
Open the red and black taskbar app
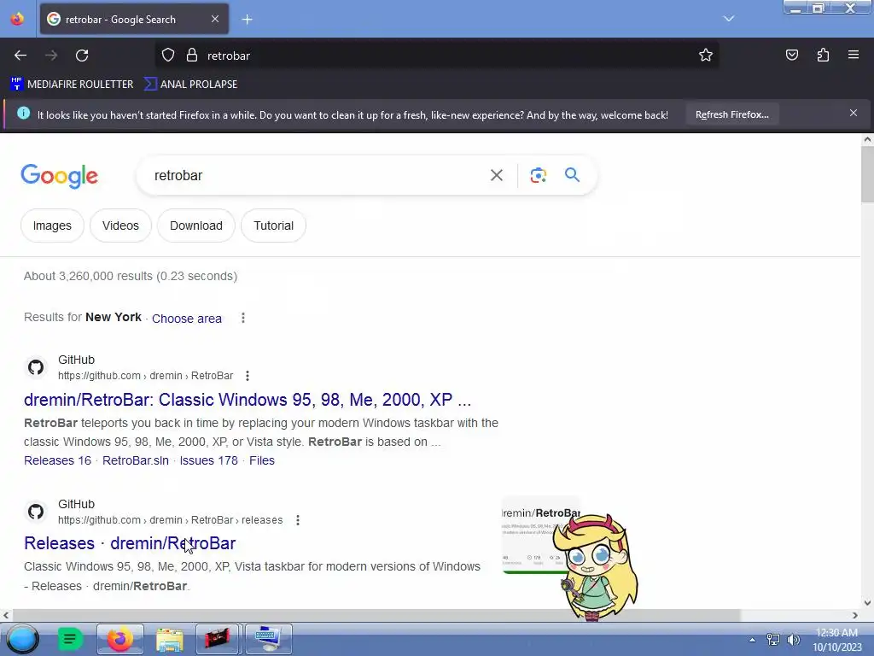218,639
